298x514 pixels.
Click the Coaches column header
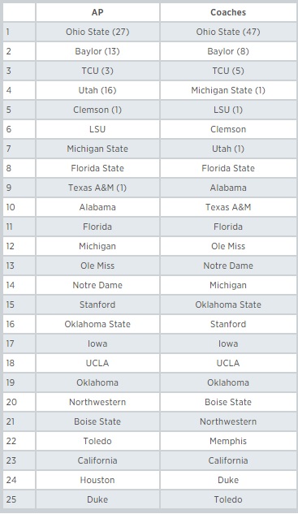(228, 12)
